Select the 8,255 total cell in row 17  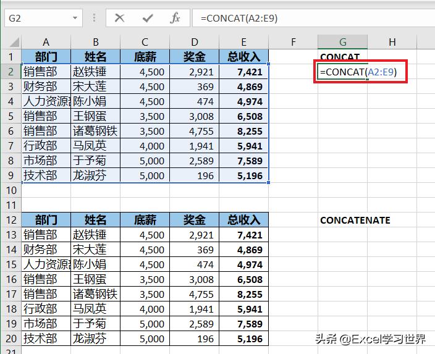click(x=244, y=294)
